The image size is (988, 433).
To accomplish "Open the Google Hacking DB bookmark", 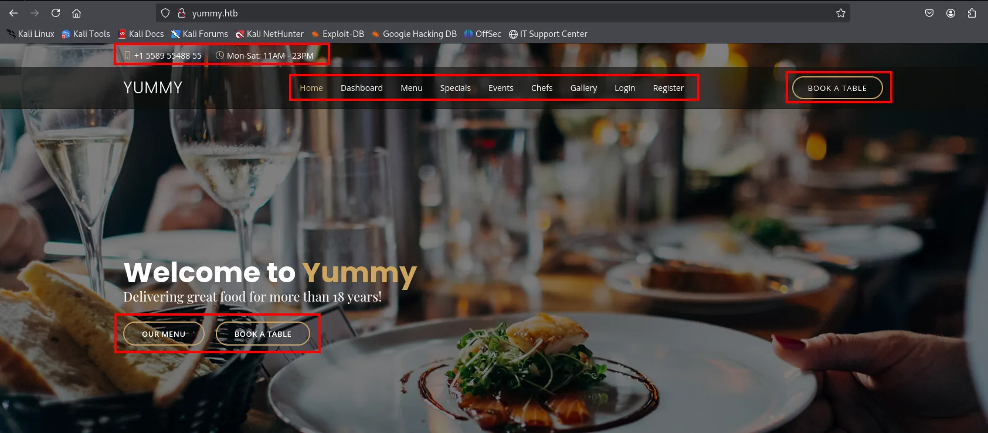I will (x=413, y=34).
